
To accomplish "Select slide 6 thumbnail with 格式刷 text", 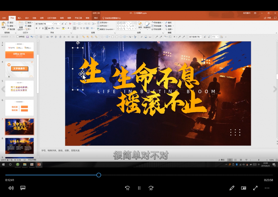I will tap(20, 108).
